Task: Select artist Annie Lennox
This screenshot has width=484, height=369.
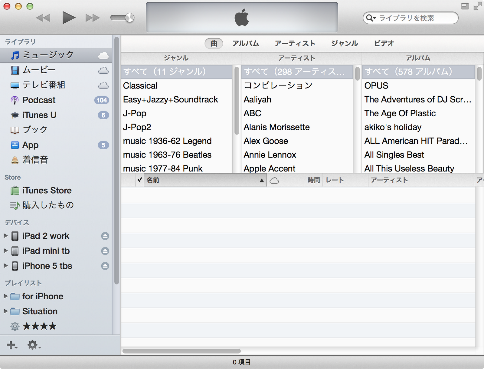Action: point(297,155)
